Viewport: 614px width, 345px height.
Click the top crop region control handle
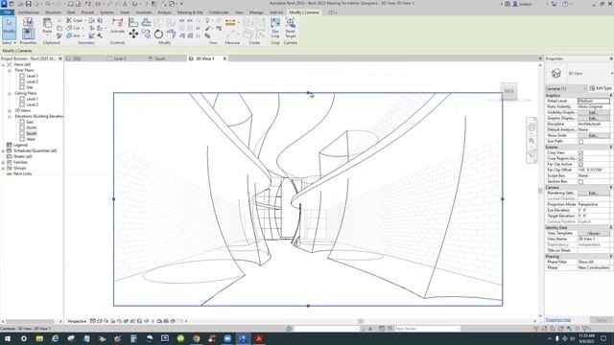click(x=308, y=93)
